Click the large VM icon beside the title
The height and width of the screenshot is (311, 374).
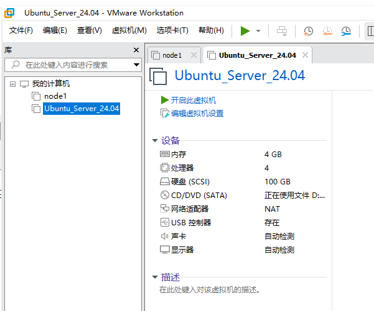point(158,76)
